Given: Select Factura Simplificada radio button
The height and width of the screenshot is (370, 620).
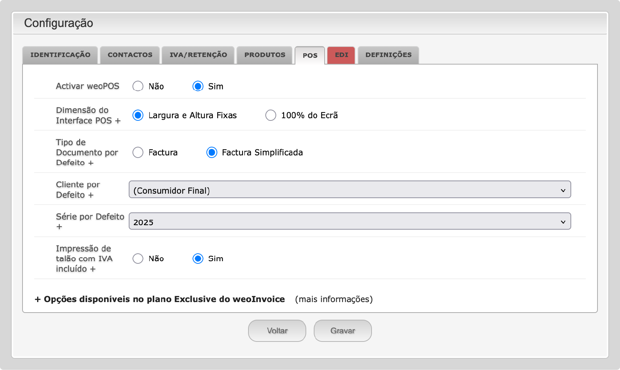Looking at the screenshot, I should point(212,152).
